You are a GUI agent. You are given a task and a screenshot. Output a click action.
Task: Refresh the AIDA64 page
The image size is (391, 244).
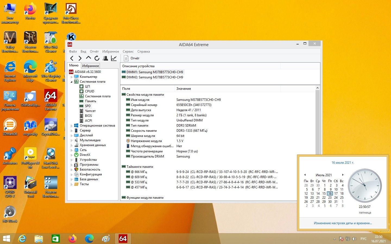pos(97,58)
